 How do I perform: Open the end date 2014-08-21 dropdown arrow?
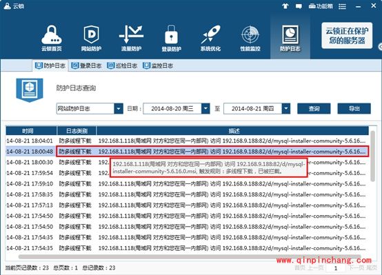click(x=286, y=109)
